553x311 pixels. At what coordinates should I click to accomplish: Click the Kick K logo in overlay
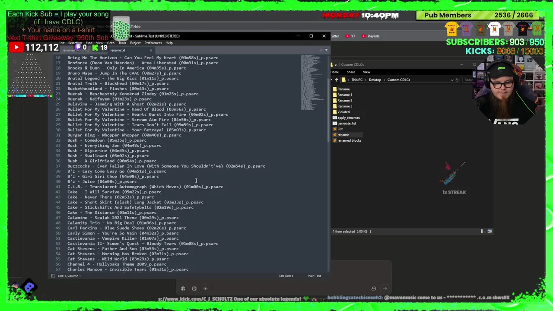tap(95, 47)
